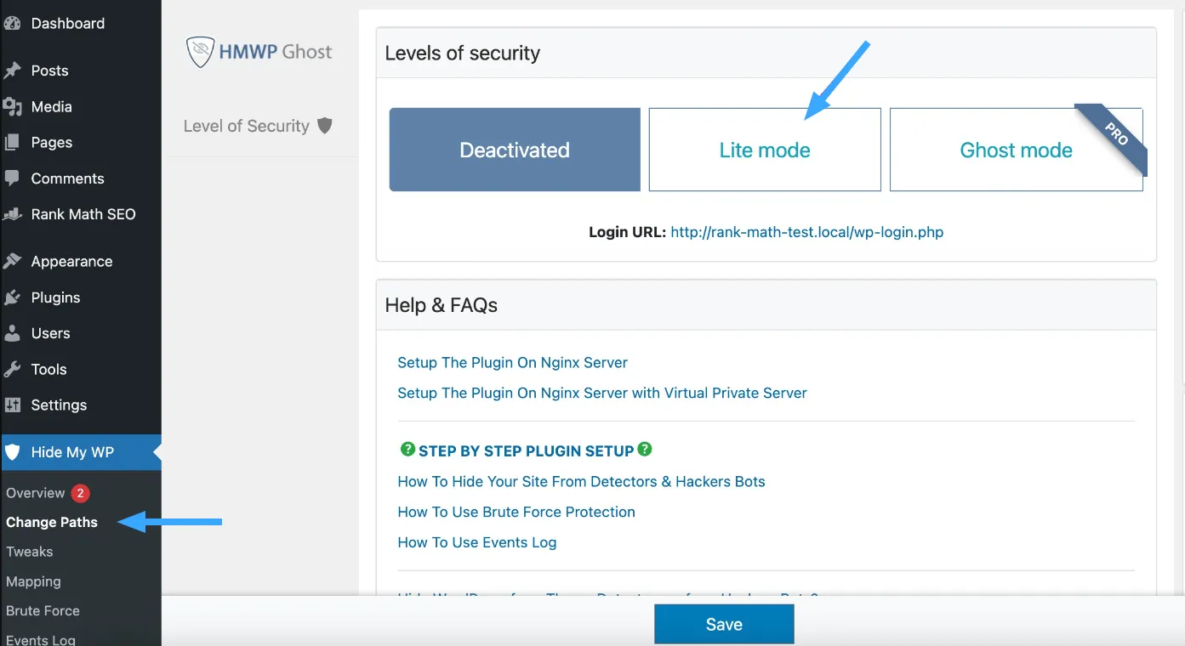Click the Hide My WP shield icon
1185x646 pixels.
(x=12, y=452)
